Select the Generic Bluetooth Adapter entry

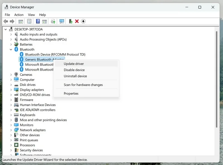pyautogui.click(x=44, y=59)
